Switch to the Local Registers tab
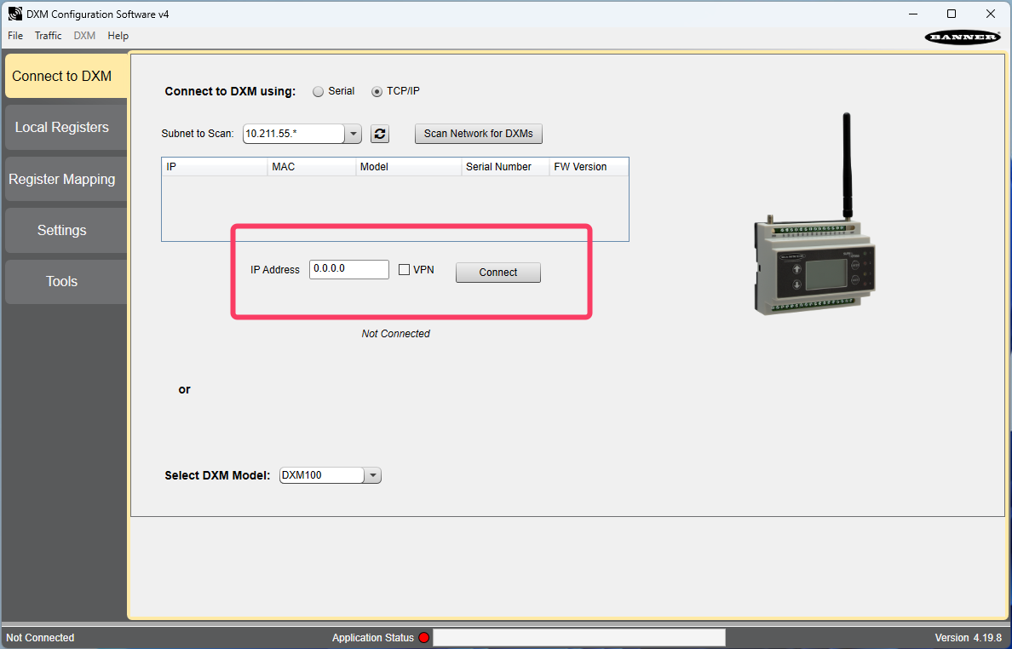The height and width of the screenshot is (649, 1012). click(62, 128)
